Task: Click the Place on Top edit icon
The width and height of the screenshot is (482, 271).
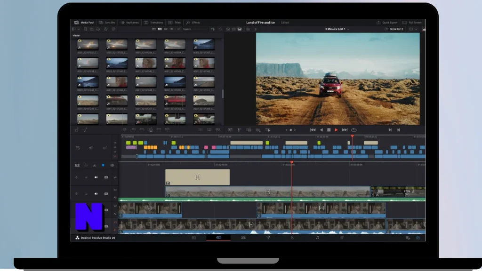Action: [159, 130]
